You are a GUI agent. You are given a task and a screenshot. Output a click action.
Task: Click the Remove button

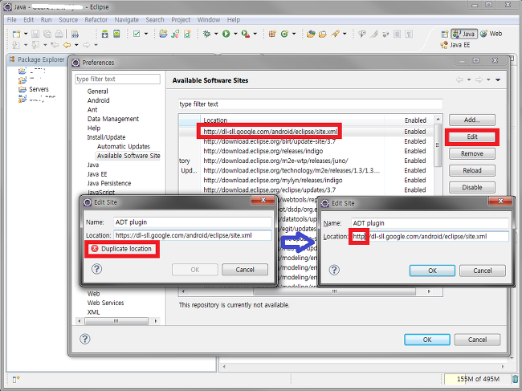point(471,153)
